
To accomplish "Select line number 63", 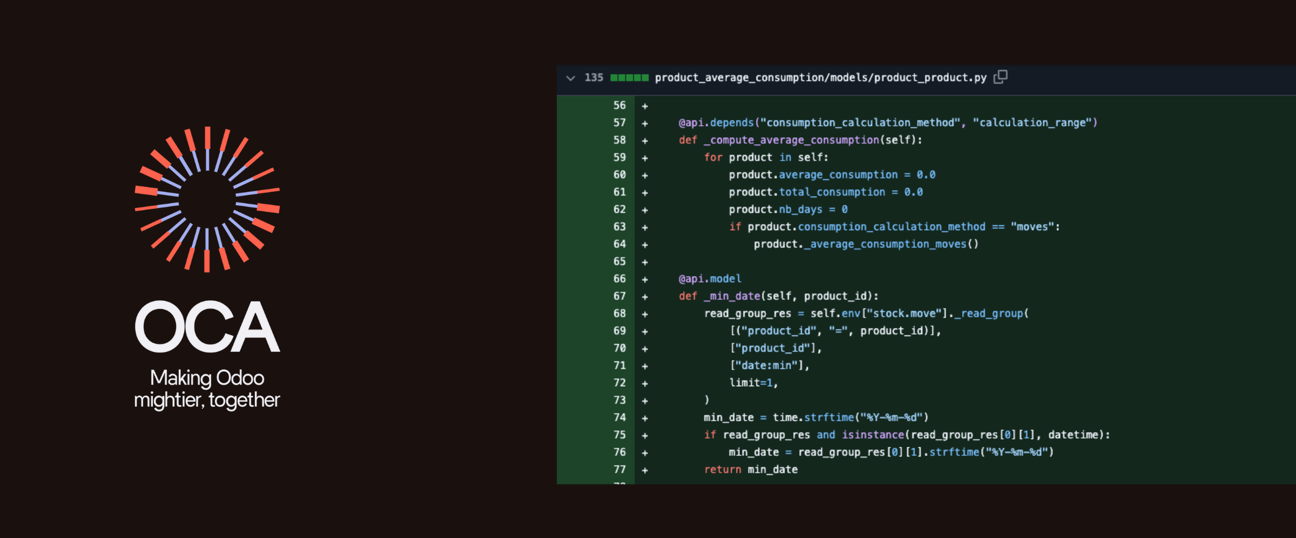I will pos(619,226).
